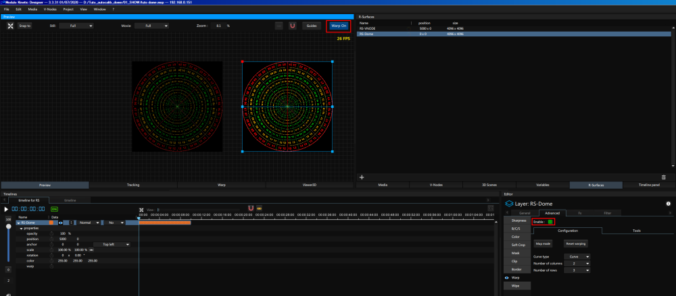Click the scale link proportions icon
Viewport: 676px width, 296px height.
(x=91, y=249)
